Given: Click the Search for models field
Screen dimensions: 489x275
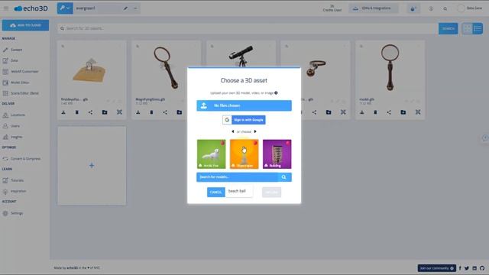Looking at the screenshot, I should click(x=237, y=177).
